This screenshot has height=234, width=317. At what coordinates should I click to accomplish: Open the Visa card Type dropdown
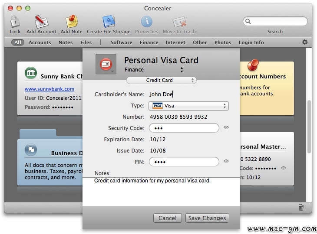point(188,106)
